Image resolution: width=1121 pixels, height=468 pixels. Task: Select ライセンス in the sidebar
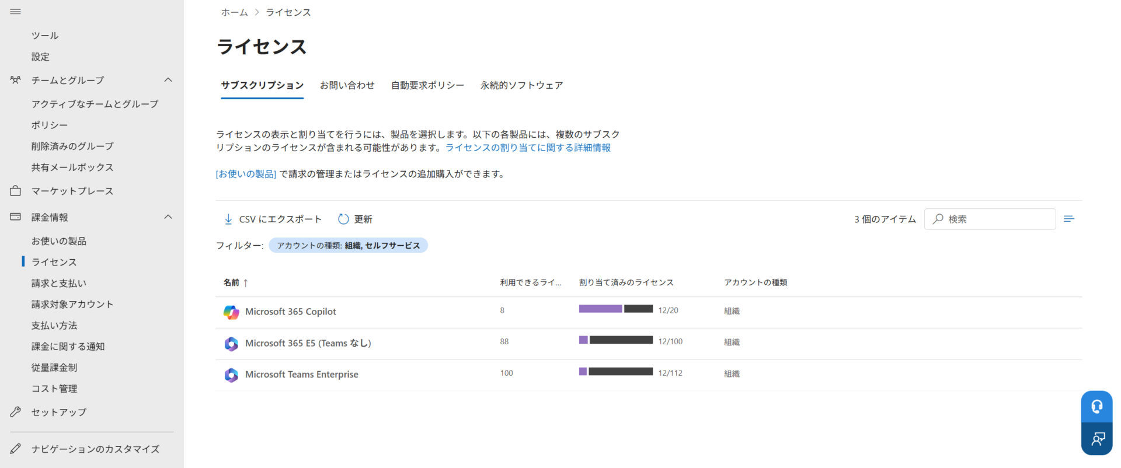pyautogui.click(x=54, y=262)
